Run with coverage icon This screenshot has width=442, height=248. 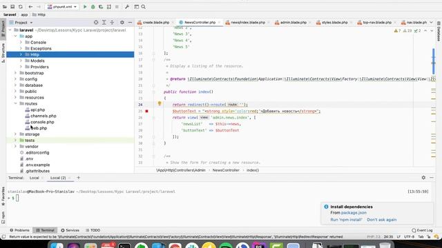point(101,6)
